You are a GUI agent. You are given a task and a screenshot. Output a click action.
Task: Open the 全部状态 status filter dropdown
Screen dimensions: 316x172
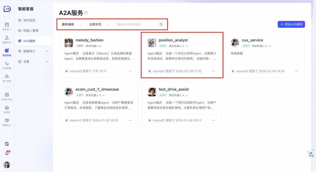point(99,24)
